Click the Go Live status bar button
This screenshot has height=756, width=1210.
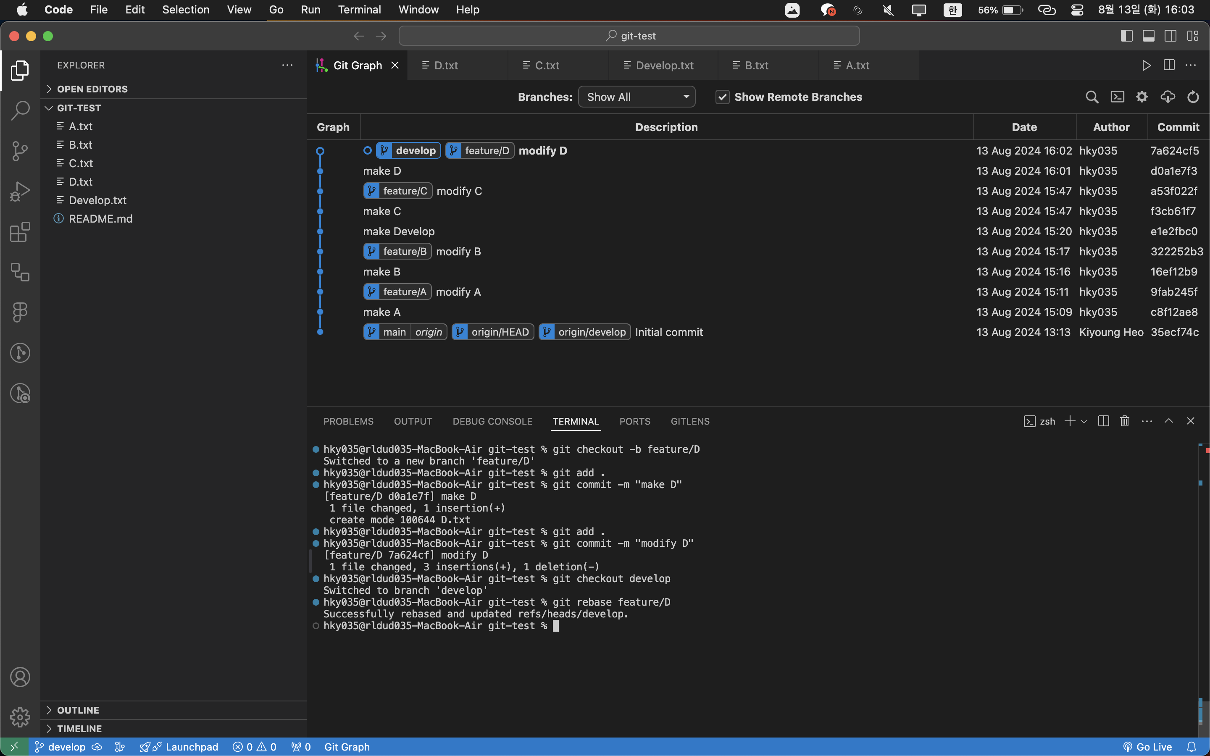coord(1147,746)
